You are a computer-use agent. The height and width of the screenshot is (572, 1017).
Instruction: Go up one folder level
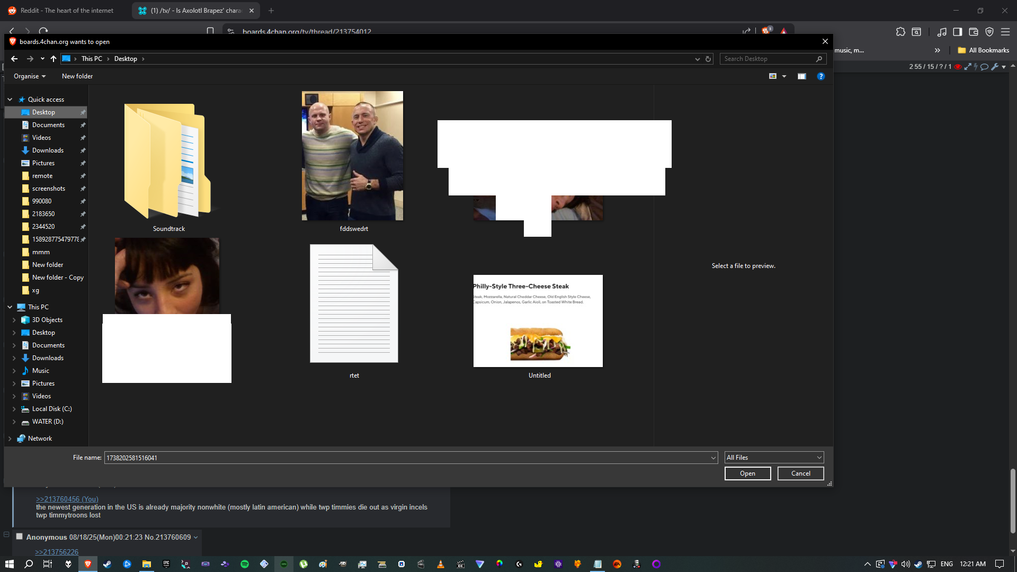53,59
